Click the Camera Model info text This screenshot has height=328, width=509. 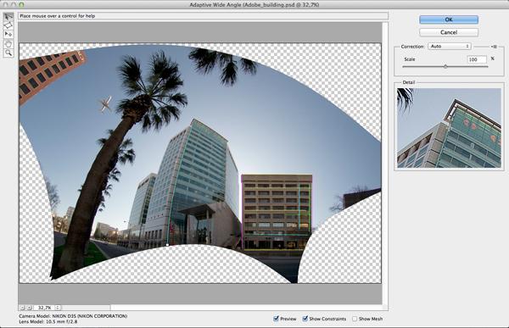(x=73, y=316)
